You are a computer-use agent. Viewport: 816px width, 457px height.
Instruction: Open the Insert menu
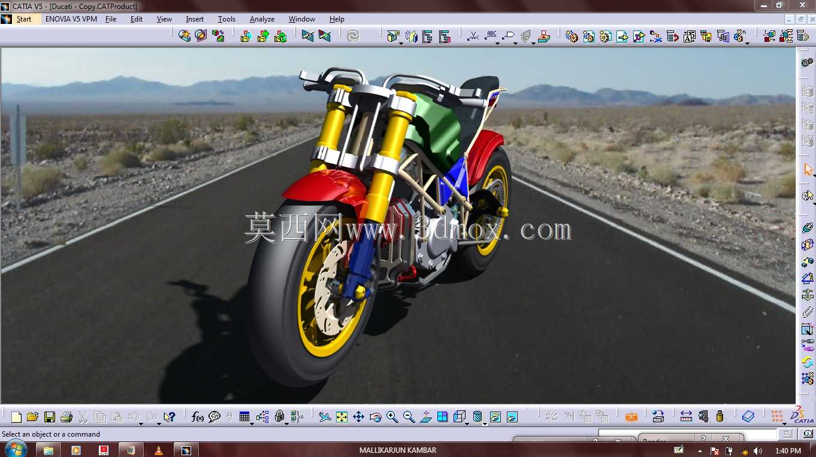coord(195,19)
